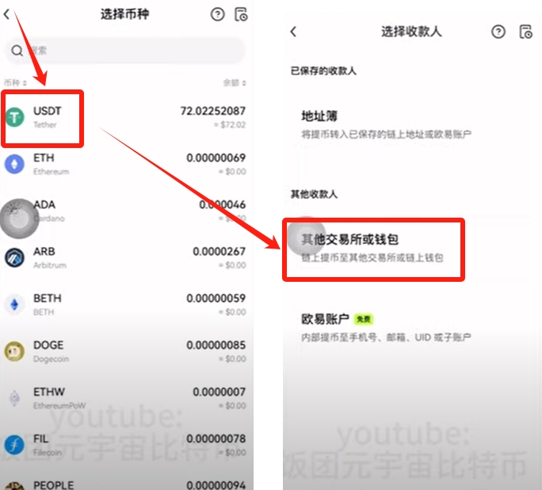Go back from the 选择币种 screen
542x490 pixels.
point(6,14)
